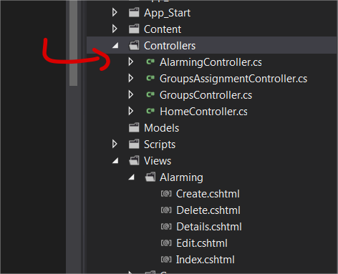
Task: Select Edit.cshtml file name
Action: [x=202, y=243]
